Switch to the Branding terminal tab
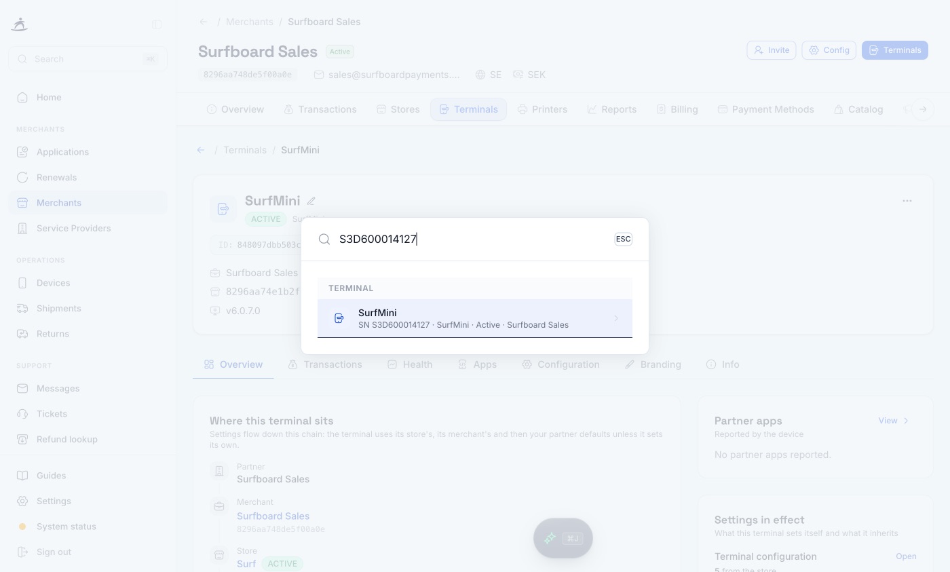950x572 pixels. [x=653, y=364]
